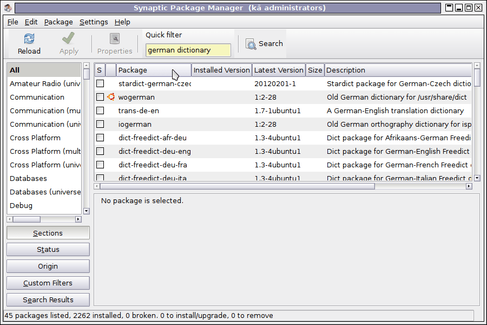This screenshot has height=325, width=487.
Task: Toggle the dict-freedict-deu-eng checkbox
Action: click(x=100, y=151)
